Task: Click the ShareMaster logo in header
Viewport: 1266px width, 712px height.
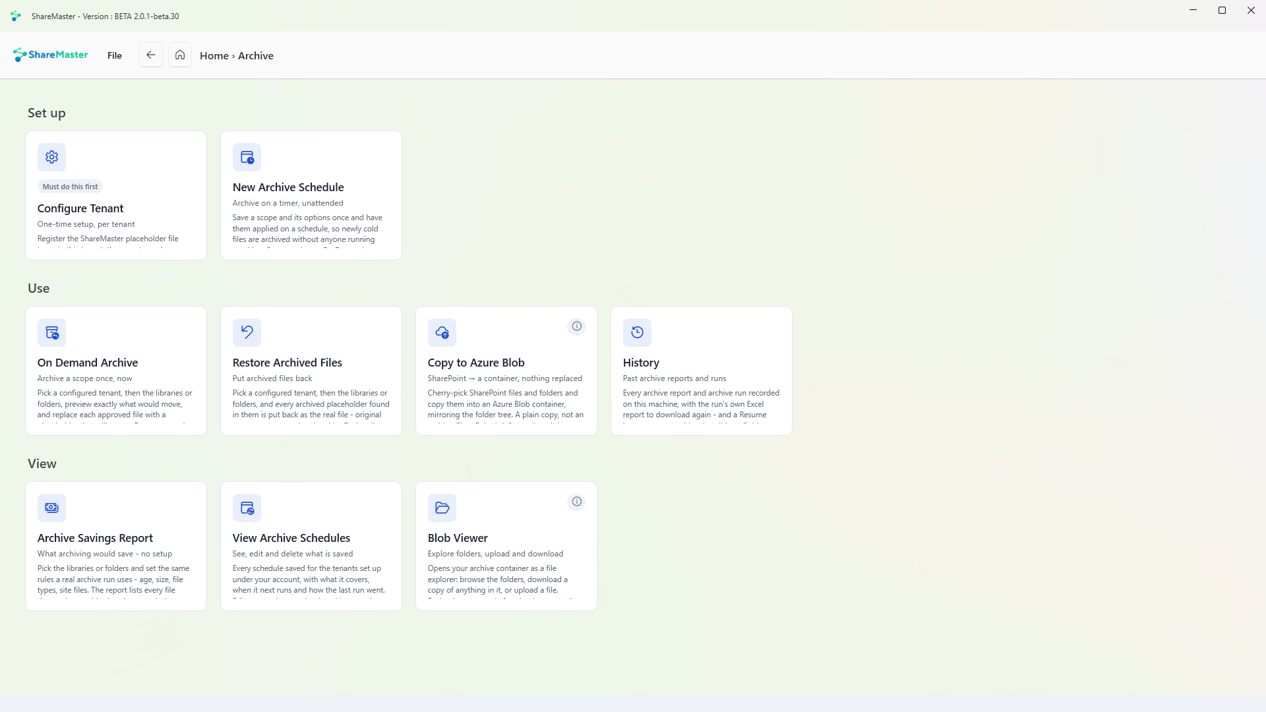Action: [x=50, y=55]
